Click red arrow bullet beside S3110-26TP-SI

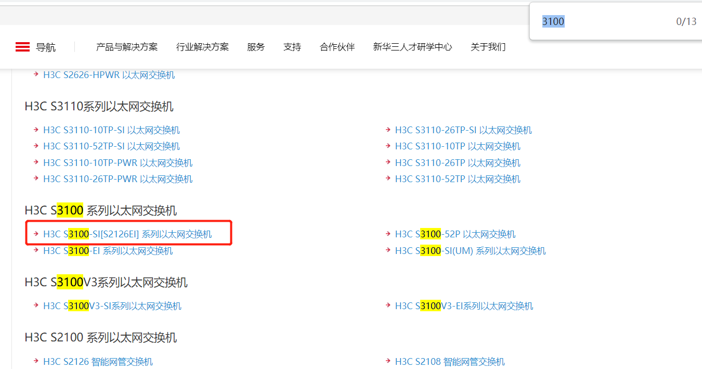388,130
